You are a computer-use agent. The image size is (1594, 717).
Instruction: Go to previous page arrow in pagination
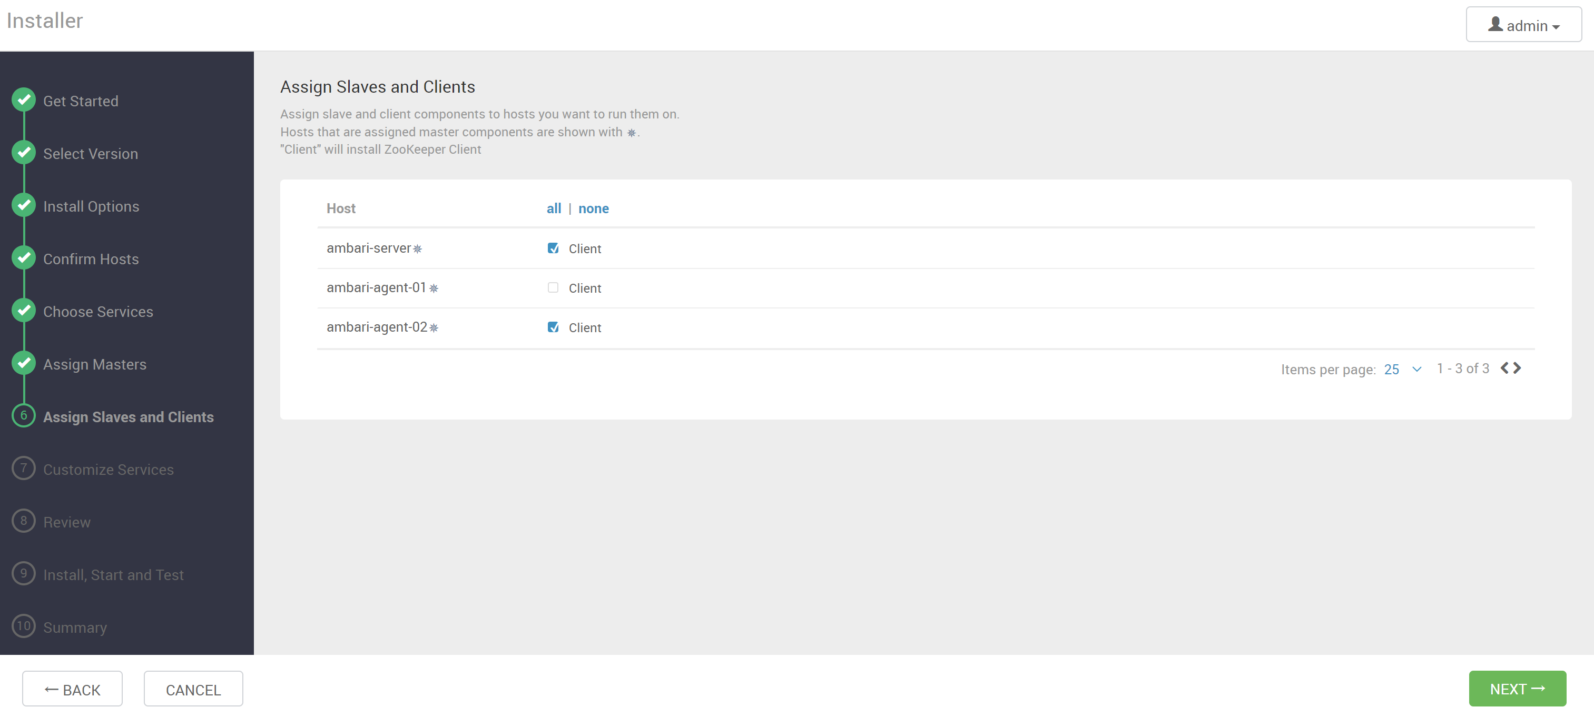pos(1505,368)
